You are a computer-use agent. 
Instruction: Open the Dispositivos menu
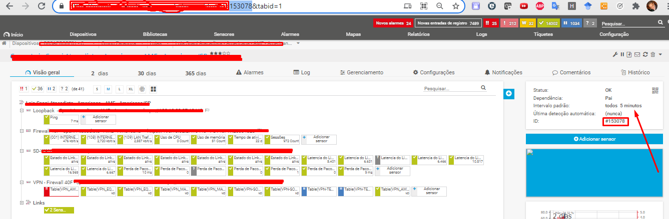[x=83, y=34]
